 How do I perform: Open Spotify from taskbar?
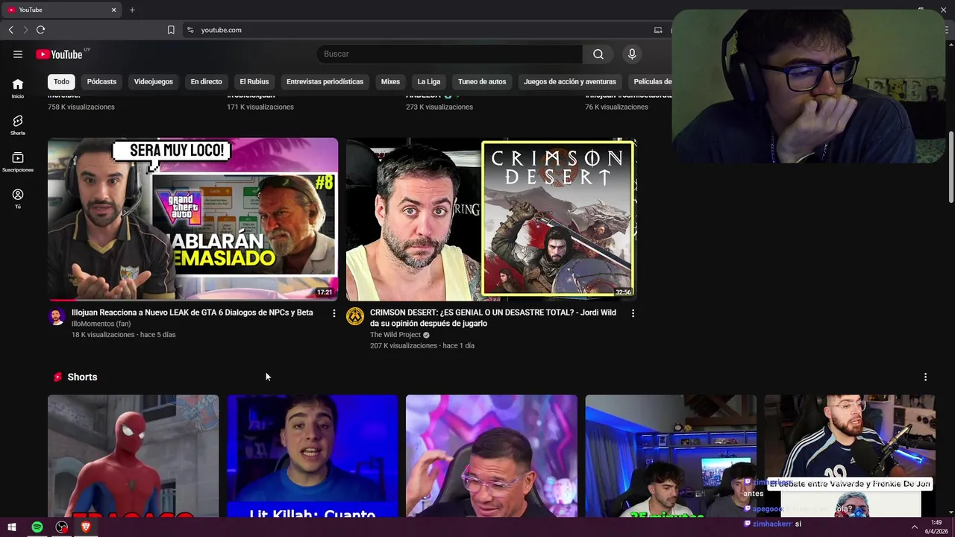tap(37, 527)
